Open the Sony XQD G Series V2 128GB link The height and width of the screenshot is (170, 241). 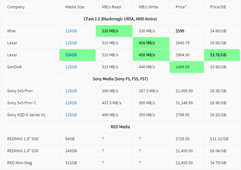coord(71,115)
